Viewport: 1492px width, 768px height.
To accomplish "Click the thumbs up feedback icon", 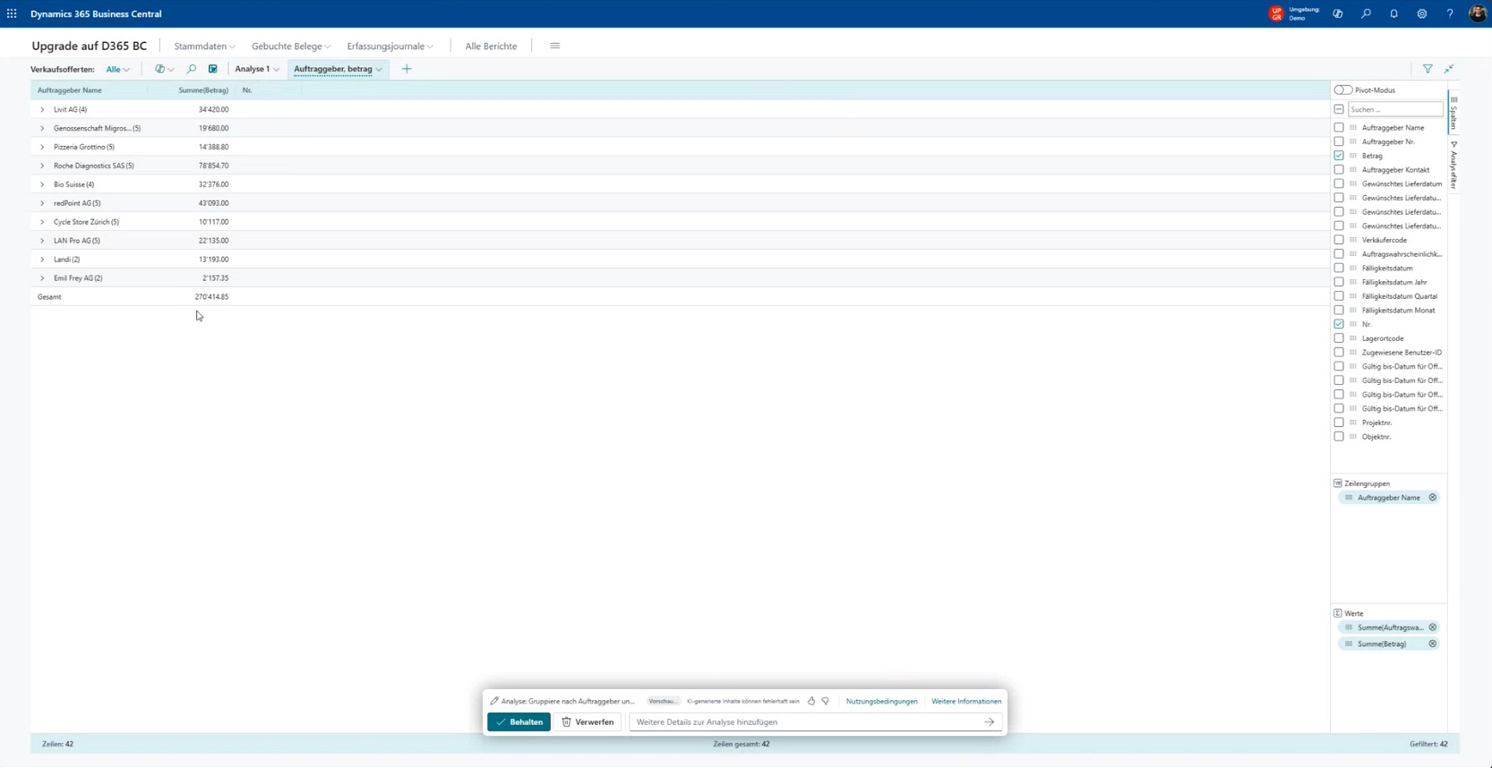I will point(811,702).
